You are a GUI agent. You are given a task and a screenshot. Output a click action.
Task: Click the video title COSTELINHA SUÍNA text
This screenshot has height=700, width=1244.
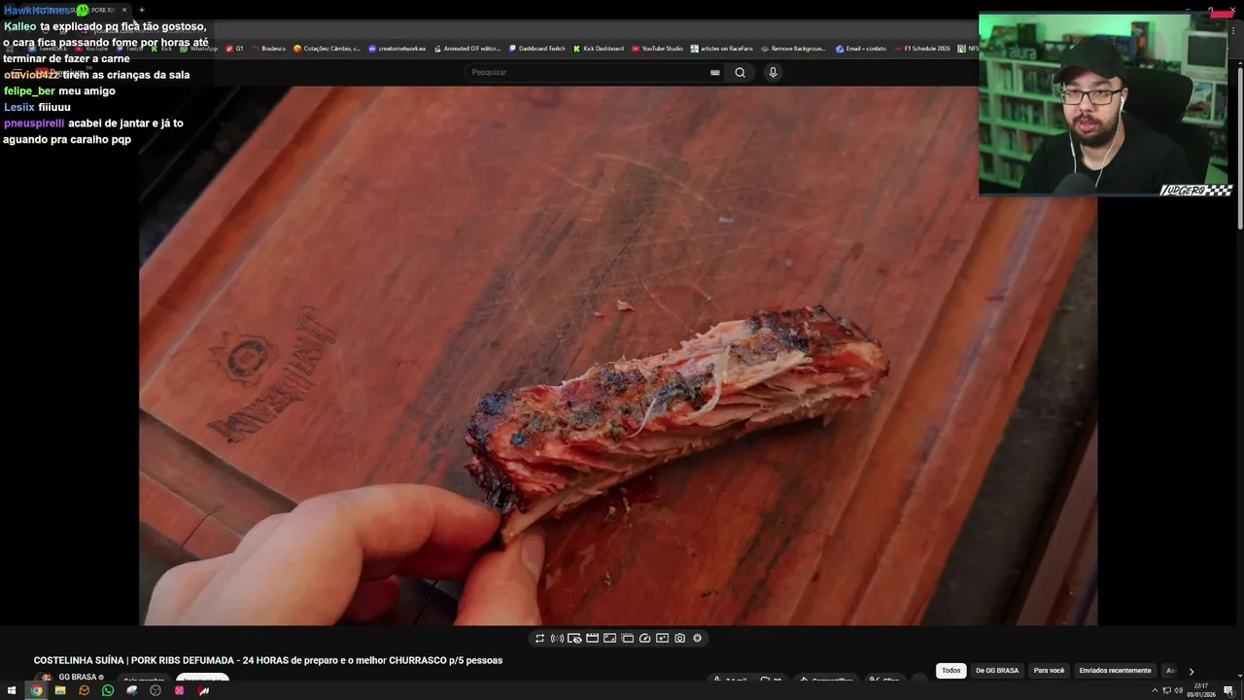(x=268, y=660)
